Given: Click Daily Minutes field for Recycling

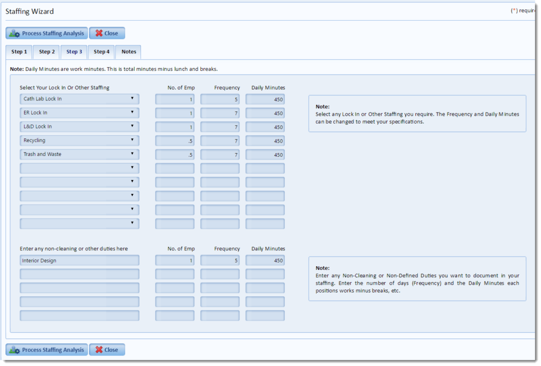Looking at the screenshot, I should (265, 140).
